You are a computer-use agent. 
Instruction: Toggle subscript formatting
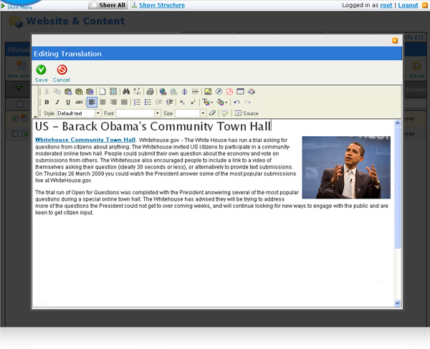(182, 102)
